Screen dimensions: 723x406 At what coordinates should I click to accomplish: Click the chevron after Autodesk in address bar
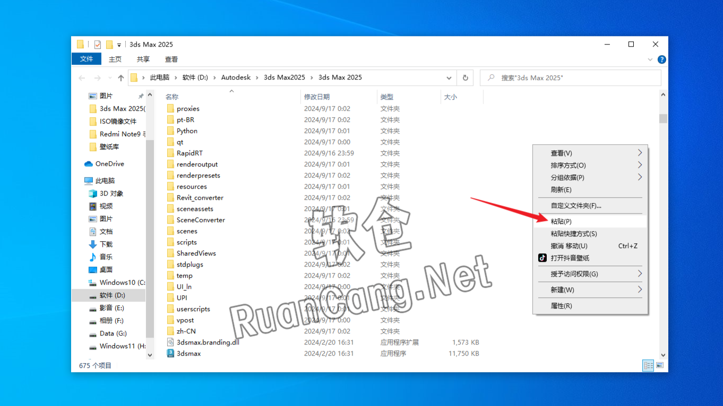click(x=257, y=77)
